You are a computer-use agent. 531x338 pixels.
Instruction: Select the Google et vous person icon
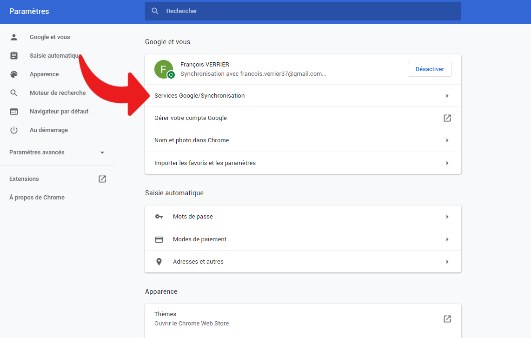14,37
